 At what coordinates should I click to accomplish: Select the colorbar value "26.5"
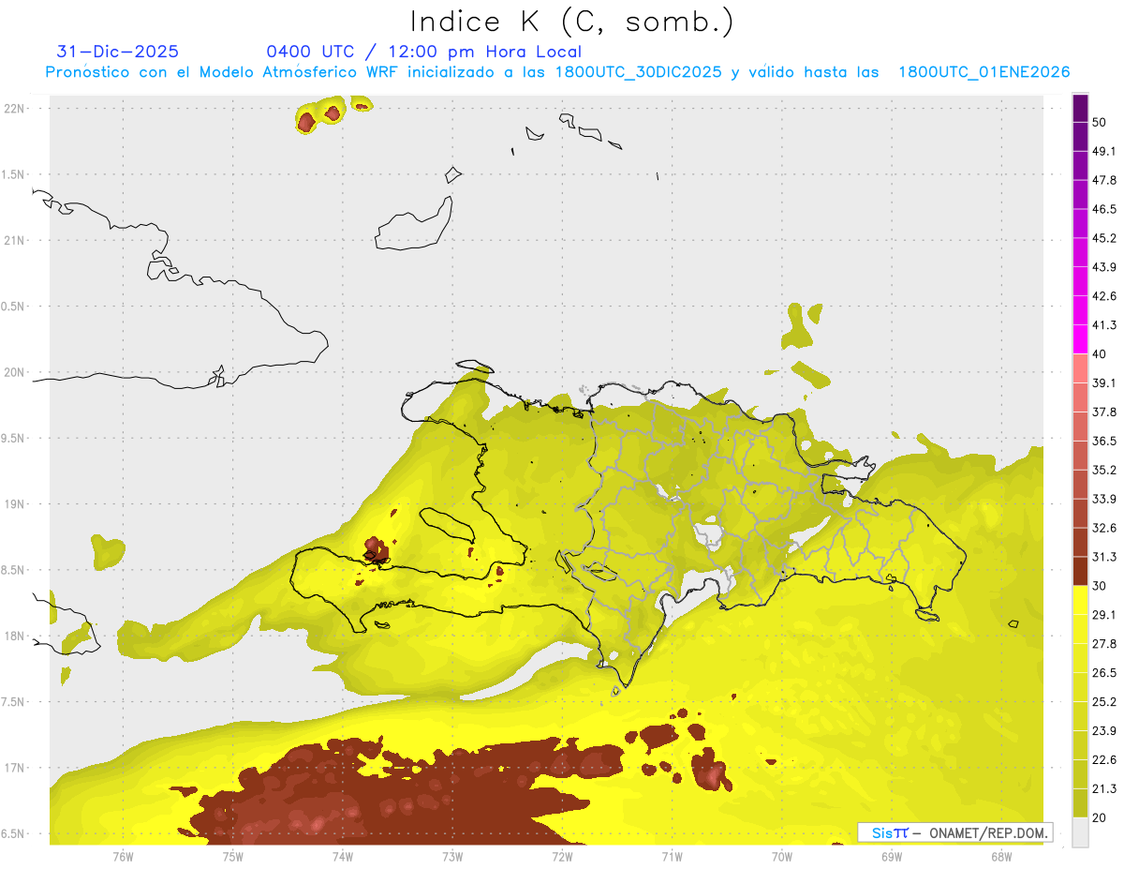pos(1104,672)
